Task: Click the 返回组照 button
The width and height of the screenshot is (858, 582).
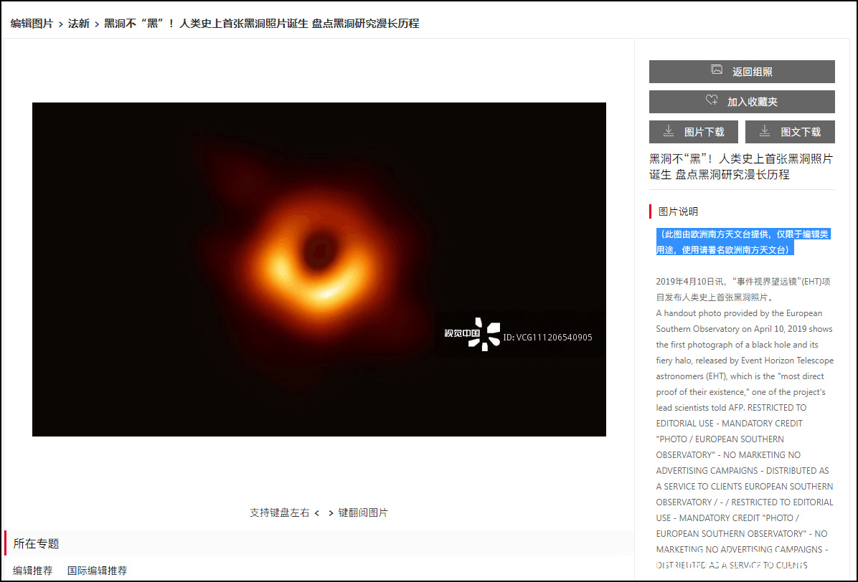Action: (x=742, y=72)
